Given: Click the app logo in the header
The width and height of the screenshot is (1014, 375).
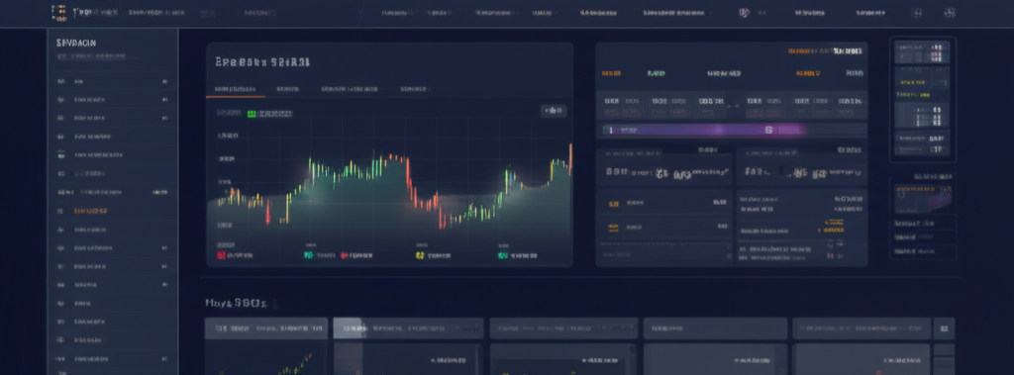Looking at the screenshot, I should [58, 13].
